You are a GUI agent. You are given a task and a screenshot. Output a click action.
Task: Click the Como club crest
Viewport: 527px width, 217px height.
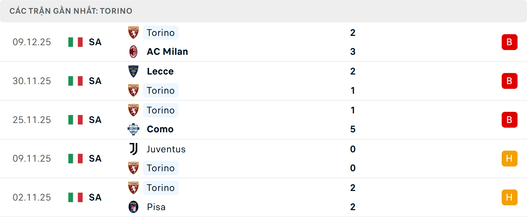133,129
